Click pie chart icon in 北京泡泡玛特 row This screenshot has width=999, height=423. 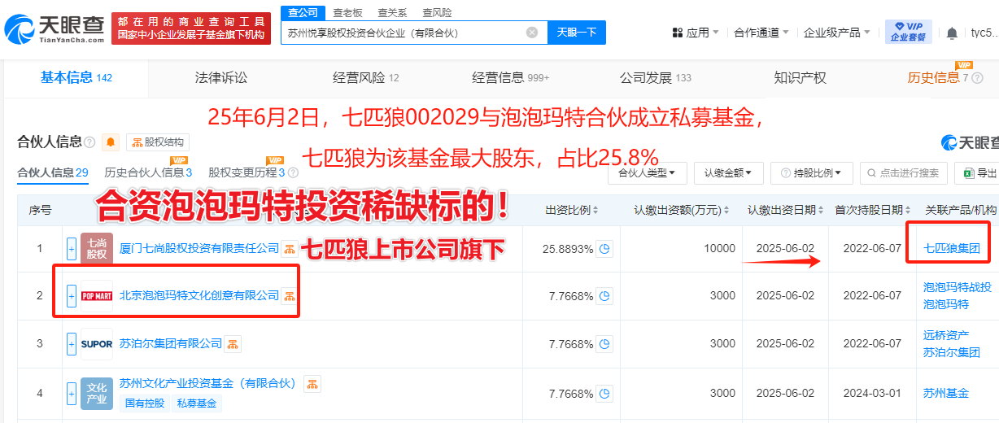[604, 296]
